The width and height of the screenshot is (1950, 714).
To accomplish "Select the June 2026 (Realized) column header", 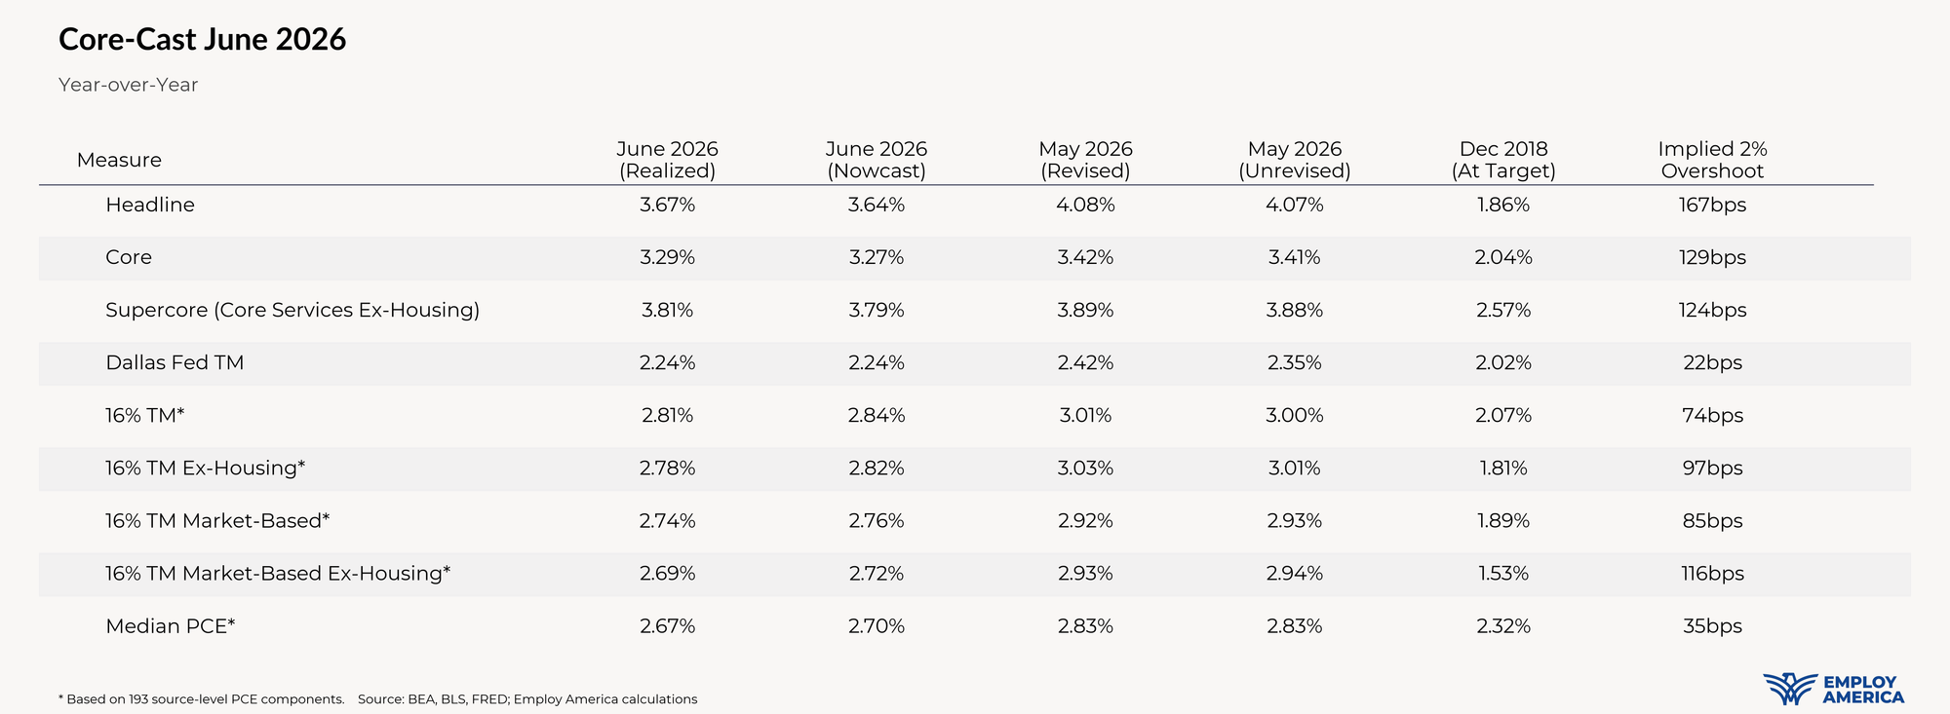I will click(x=668, y=160).
